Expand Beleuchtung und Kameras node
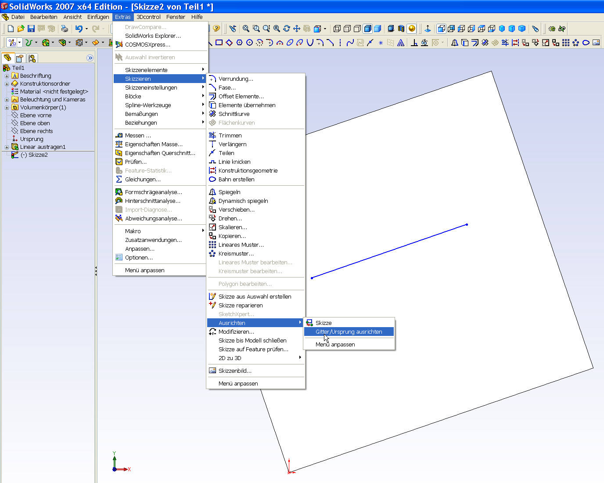 pyautogui.click(x=7, y=100)
